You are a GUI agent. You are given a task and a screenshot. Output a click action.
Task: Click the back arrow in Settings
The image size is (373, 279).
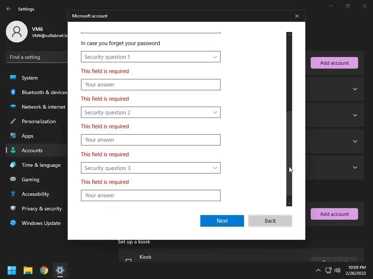pyautogui.click(x=9, y=9)
